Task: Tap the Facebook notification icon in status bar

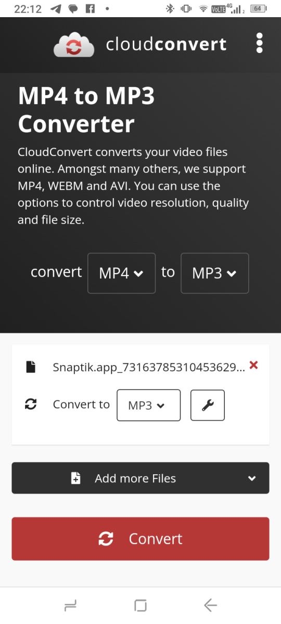Action: click(x=90, y=9)
